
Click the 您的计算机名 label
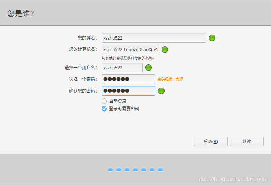point(83,49)
